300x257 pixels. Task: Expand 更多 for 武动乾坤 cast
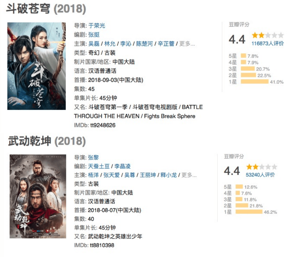point(189,175)
